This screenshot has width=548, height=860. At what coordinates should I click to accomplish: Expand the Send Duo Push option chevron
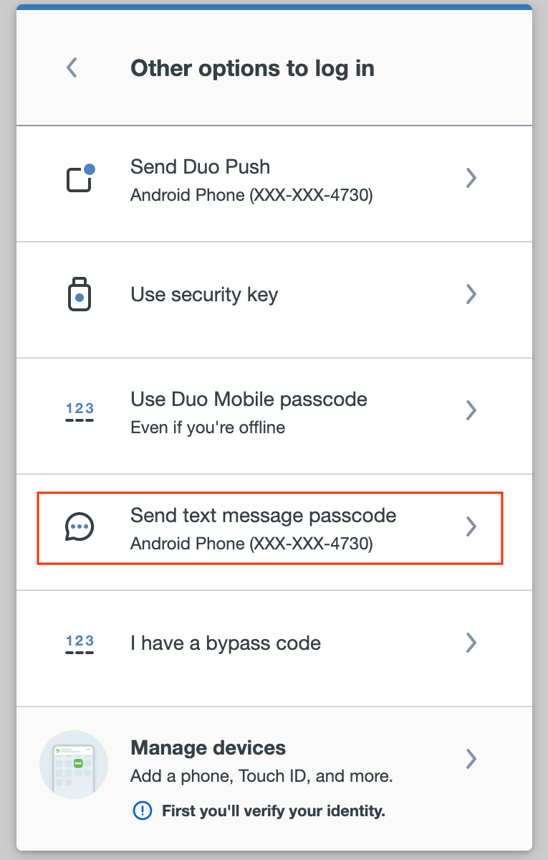[471, 177]
